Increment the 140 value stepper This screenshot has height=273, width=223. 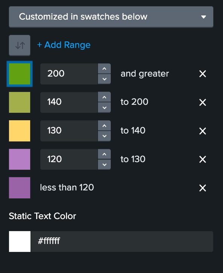(x=104, y=97)
